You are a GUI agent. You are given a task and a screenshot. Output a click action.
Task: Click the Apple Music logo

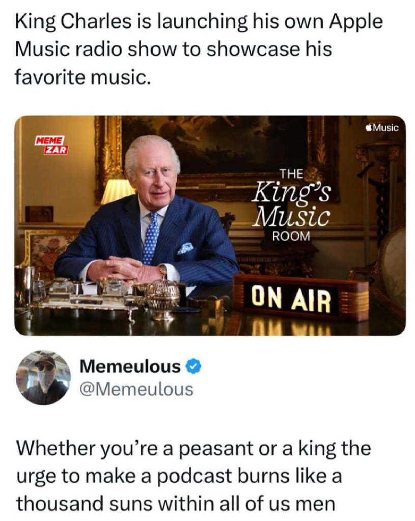tap(381, 127)
